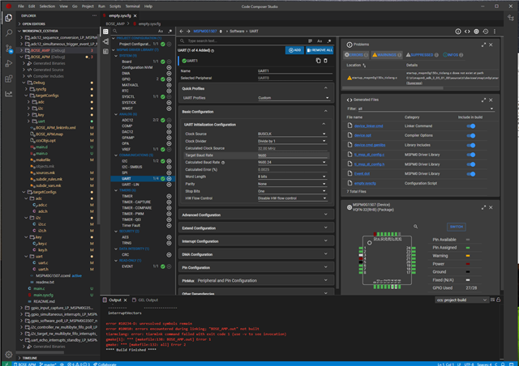Click the REMOVE ALL button
This screenshot has width=519, height=366.
(320, 50)
